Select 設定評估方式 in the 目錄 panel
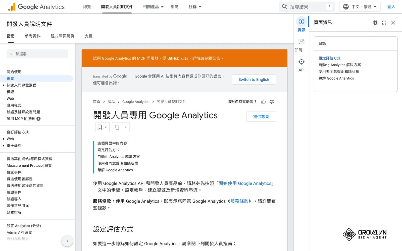Viewport: 402px width, 251px height. pyautogui.click(x=330, y=58)
